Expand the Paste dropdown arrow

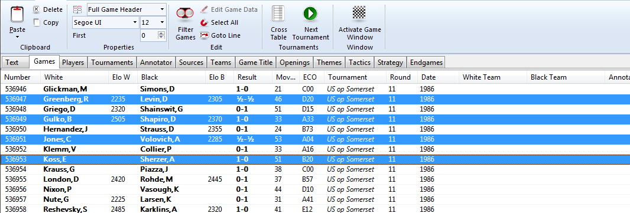tap(17, 37)
